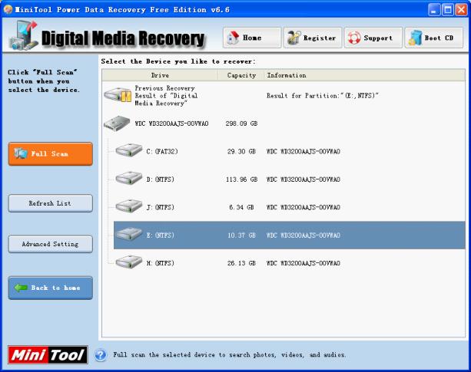Viewport: 471px width, 372px height.
Task: Click the blue help question mark icon
Action: point(101,355)
